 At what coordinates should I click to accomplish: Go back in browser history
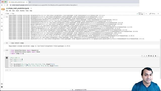[2, 5]
